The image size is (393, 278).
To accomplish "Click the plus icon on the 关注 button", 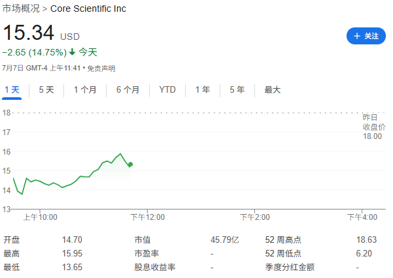I will (x=357, y=36).
